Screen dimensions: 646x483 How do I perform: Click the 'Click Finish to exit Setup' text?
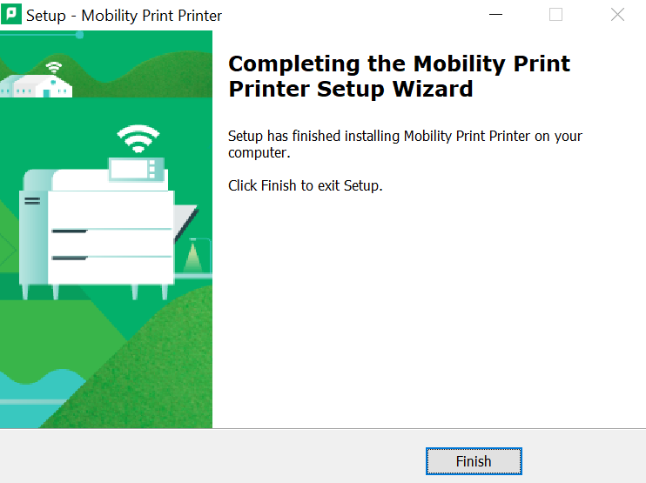tap(306, 185)
